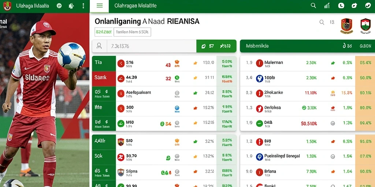Toggle the green circle in the Oerlokea row

[x=304, y=108]
